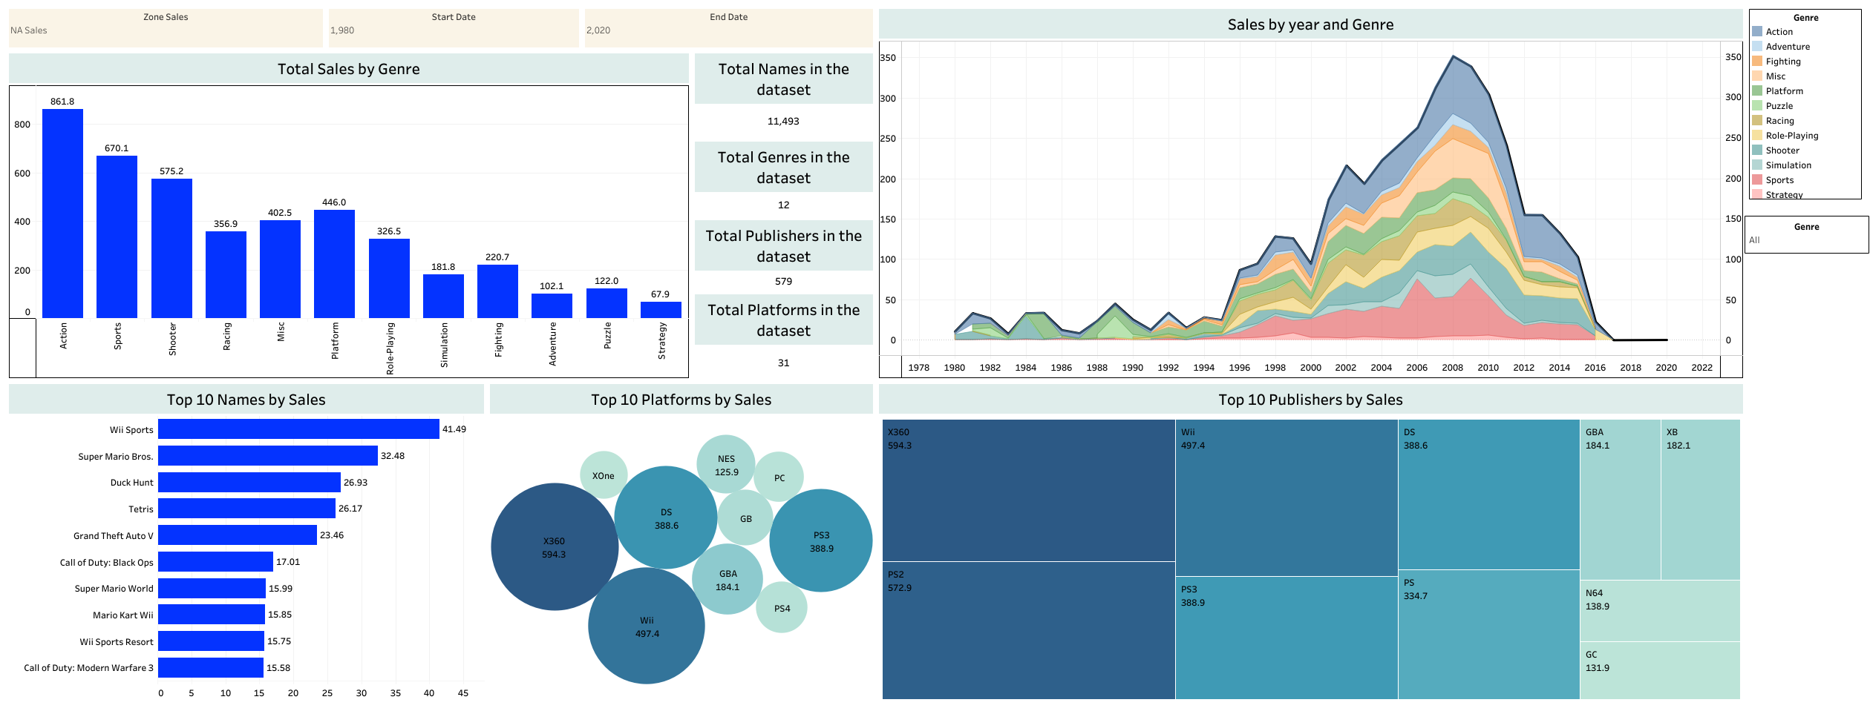Pick the Shooter item in the Genre legend
This screenshot has height=711, width=1870.
1782,151
